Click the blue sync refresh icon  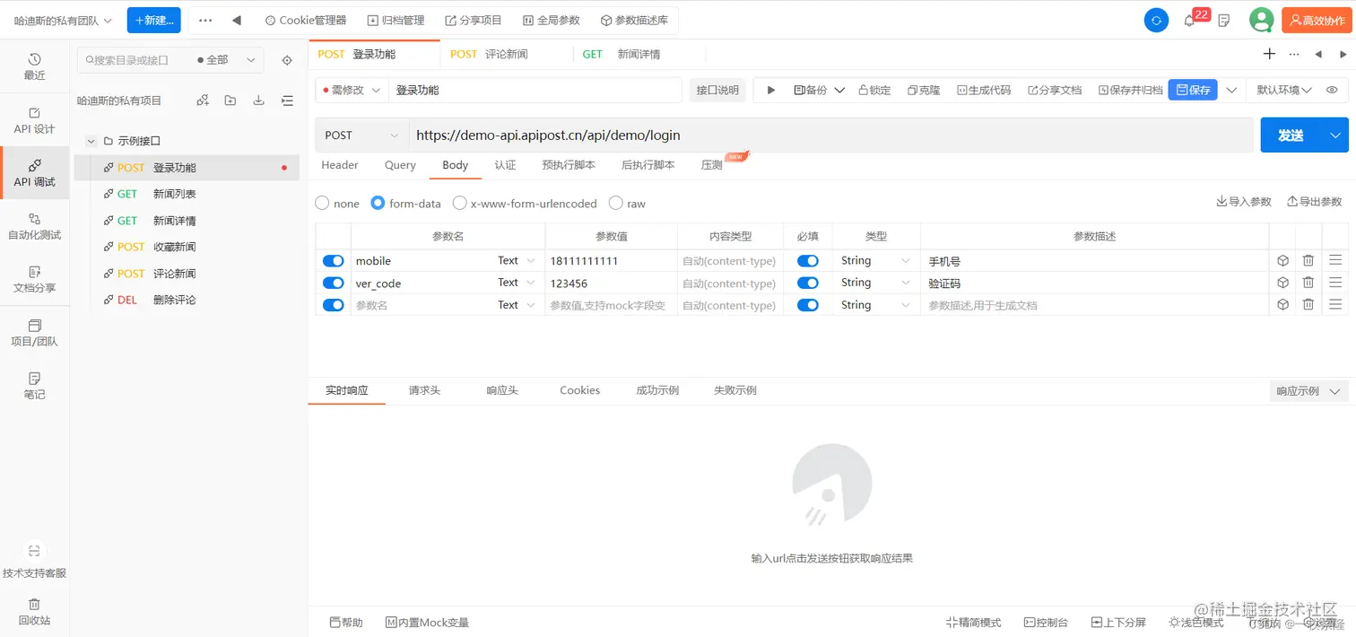pos(1157,20)
